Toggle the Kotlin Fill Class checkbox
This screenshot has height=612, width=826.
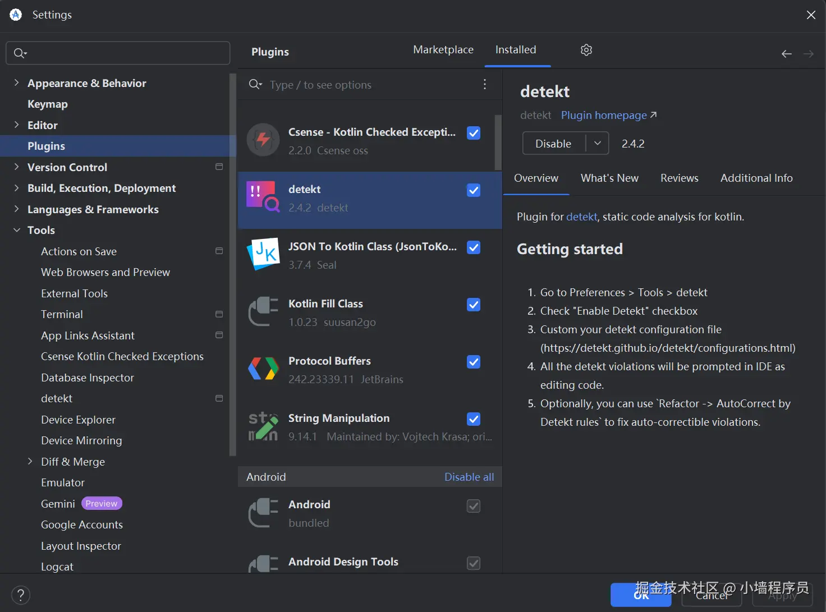pos(474,305)
